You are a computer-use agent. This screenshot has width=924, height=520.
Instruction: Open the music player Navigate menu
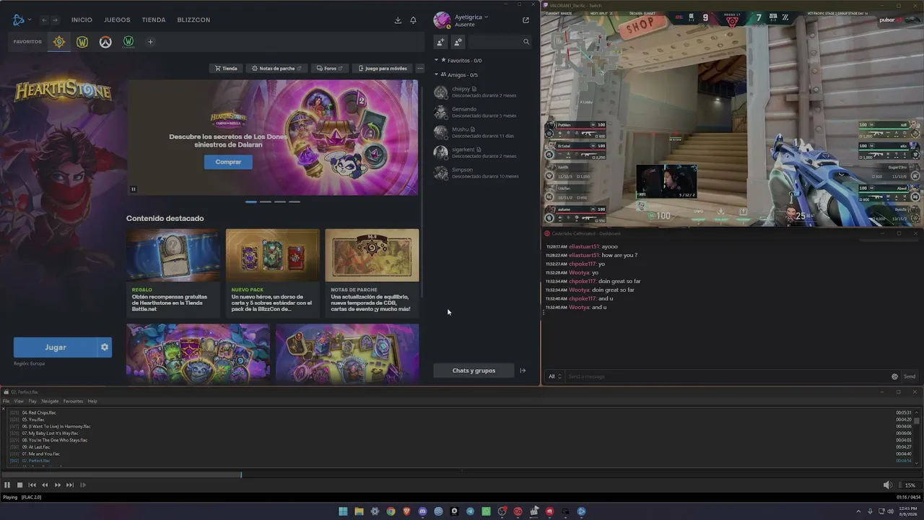pyautogui.click(x=50, y=402)
